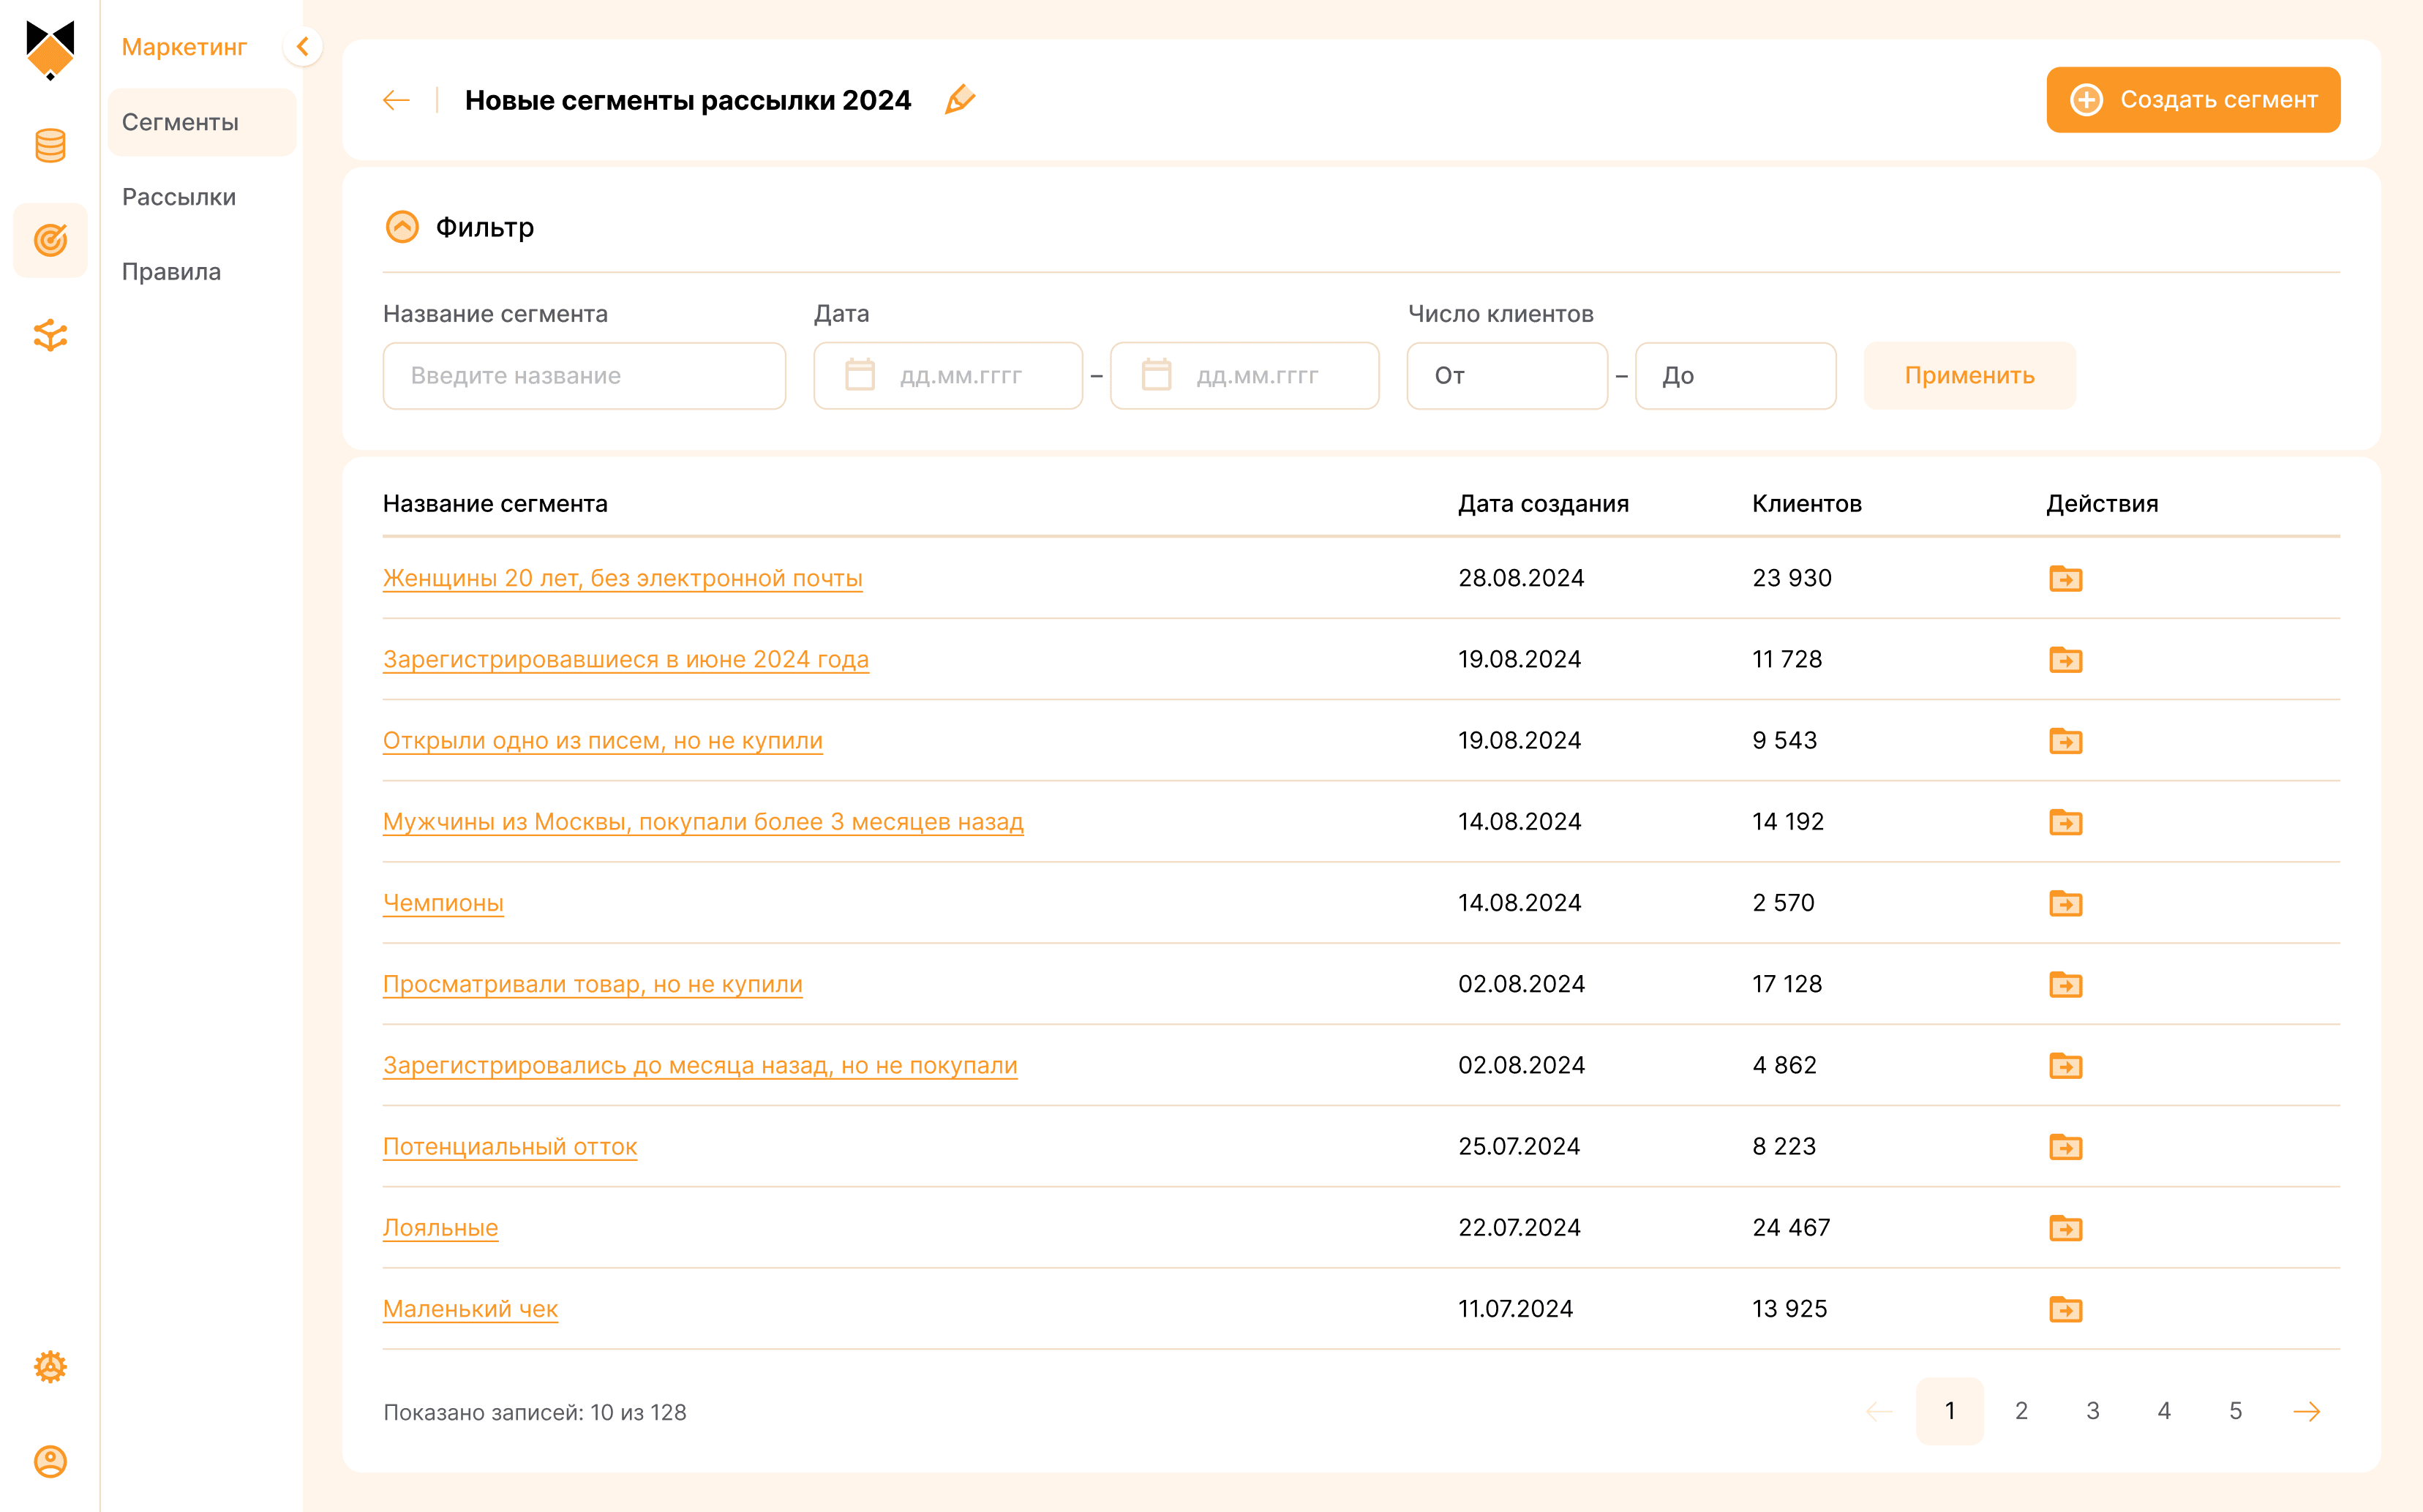Edit group title with pencil icon
This screenshot has width=2423, height=1512.
pyautogui.click(x=960, y=99)
